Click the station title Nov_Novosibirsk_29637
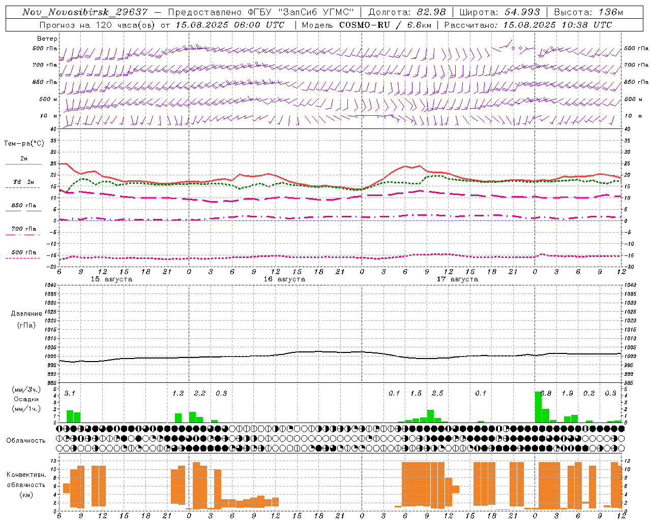 (x=85, y=12)
